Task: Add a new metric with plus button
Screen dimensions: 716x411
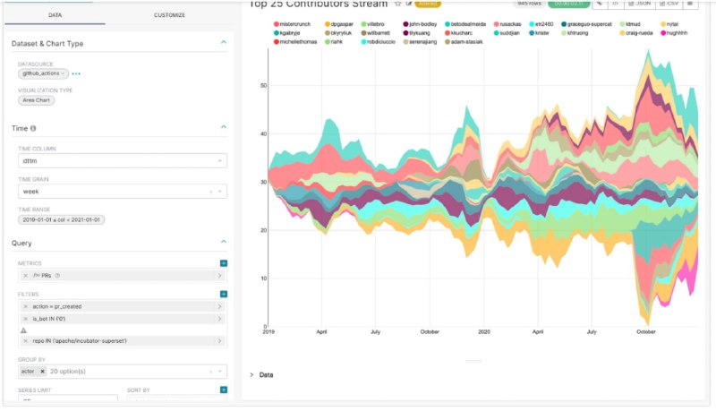Action: click(x=223, y=263)
